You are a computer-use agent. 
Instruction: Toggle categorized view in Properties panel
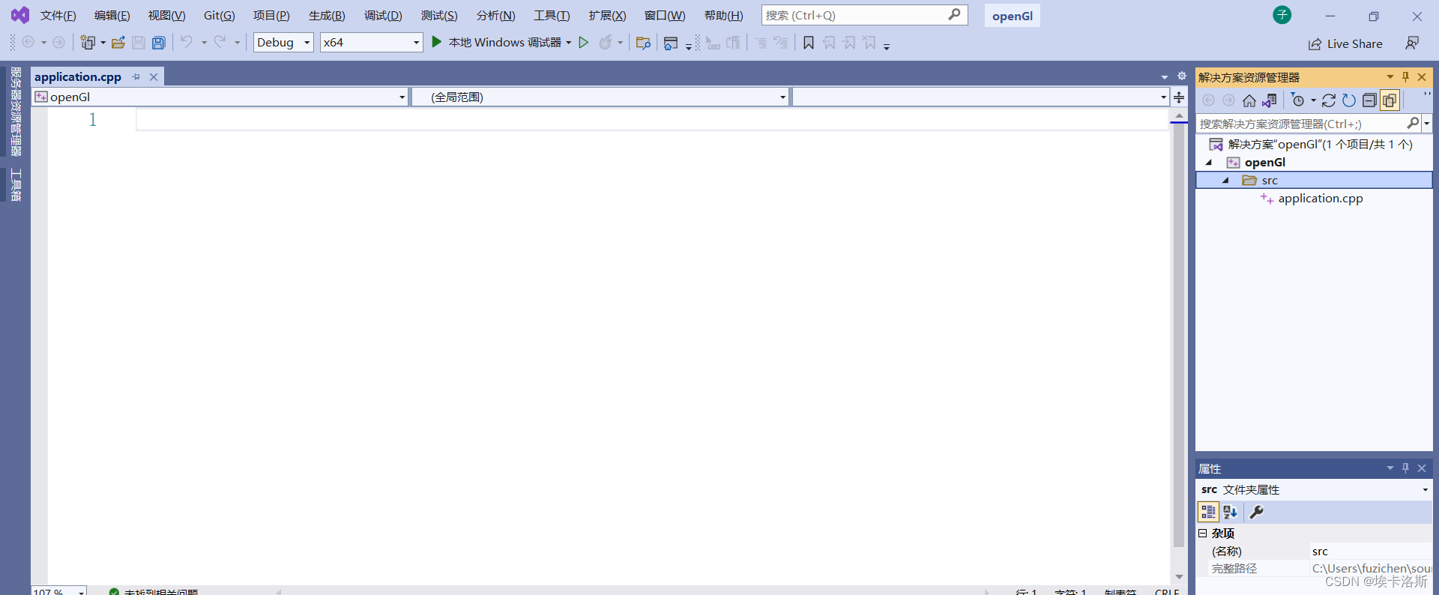[1208, 512]
